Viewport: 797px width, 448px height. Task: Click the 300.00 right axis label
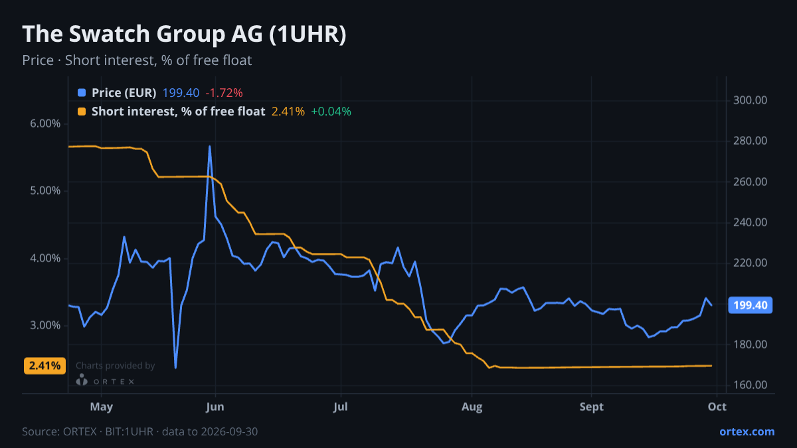tap(751, 100)
